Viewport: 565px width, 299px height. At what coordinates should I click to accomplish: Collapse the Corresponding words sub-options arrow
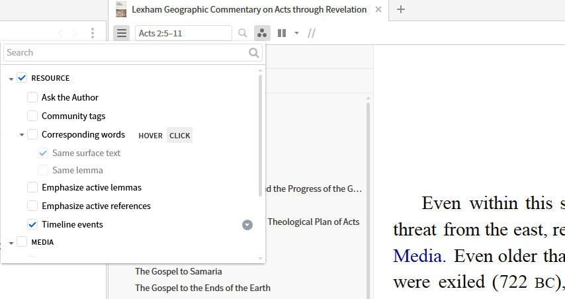tap(22, 135)
